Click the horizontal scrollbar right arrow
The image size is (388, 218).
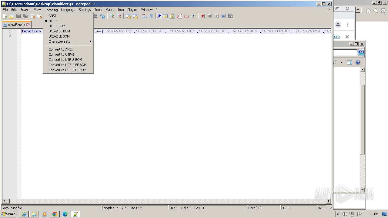[x=329, y=201]
